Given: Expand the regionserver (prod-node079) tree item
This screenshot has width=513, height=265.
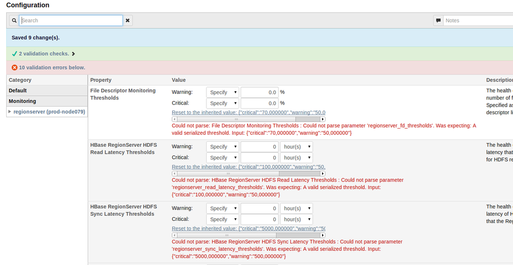Looking at the screenshot, I should pos(10,111).
